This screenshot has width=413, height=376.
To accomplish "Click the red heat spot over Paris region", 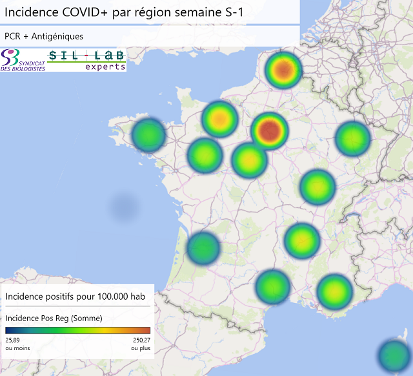I will [x=269, y=131].
